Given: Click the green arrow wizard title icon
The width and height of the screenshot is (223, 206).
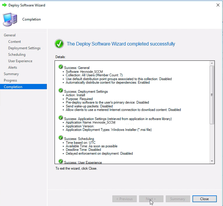Looking at the screenshot, I should tap(5, 5).
